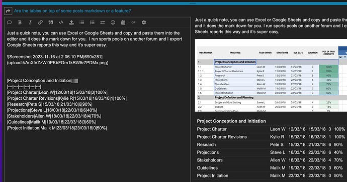The height and width of the screenshot is (182, 347).
Task: Click the upload:// filename line in the editor
Action: tap(57, 63)
